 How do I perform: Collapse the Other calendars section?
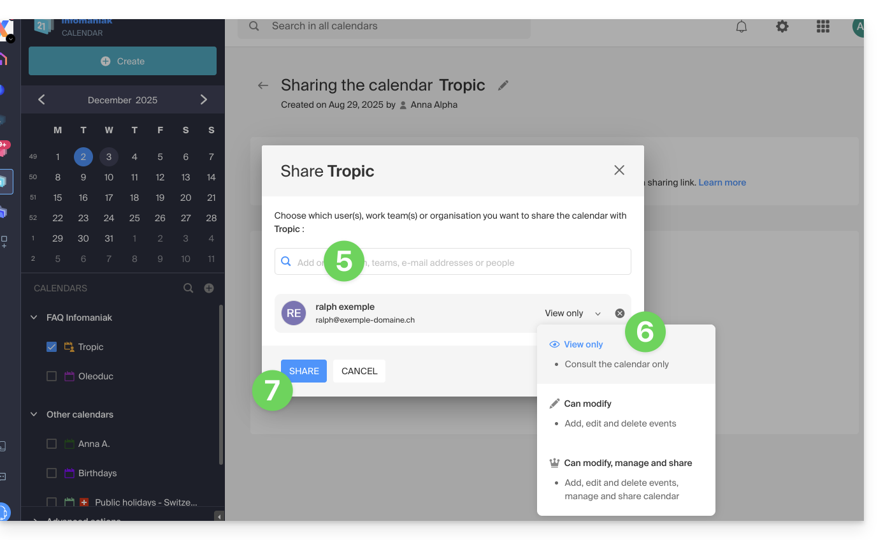(34, 414)
